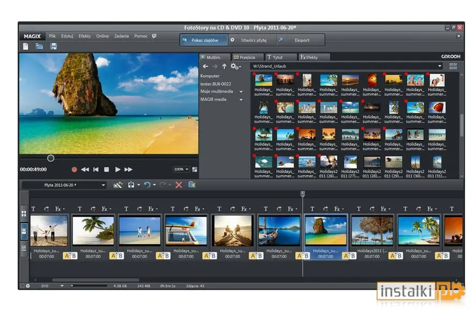Screen dimensions: 472x311
Task: Open the Online menu
Action: pyautogui.click(x=102, y=36)
